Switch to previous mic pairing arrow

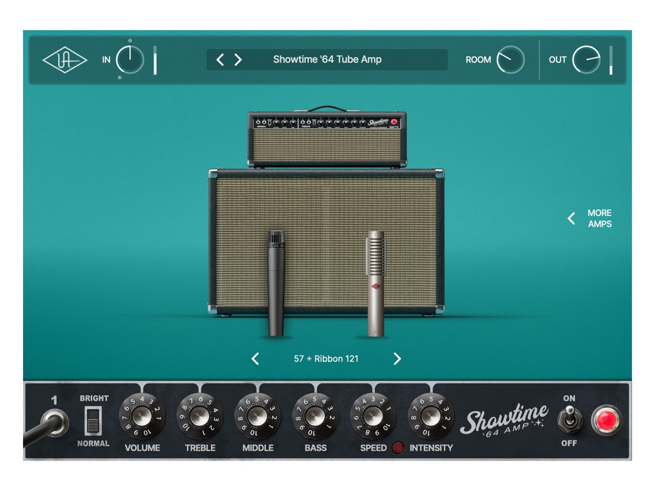pyautogui.click(x=255, y=359)
